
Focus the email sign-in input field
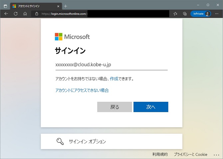(111, 65)
